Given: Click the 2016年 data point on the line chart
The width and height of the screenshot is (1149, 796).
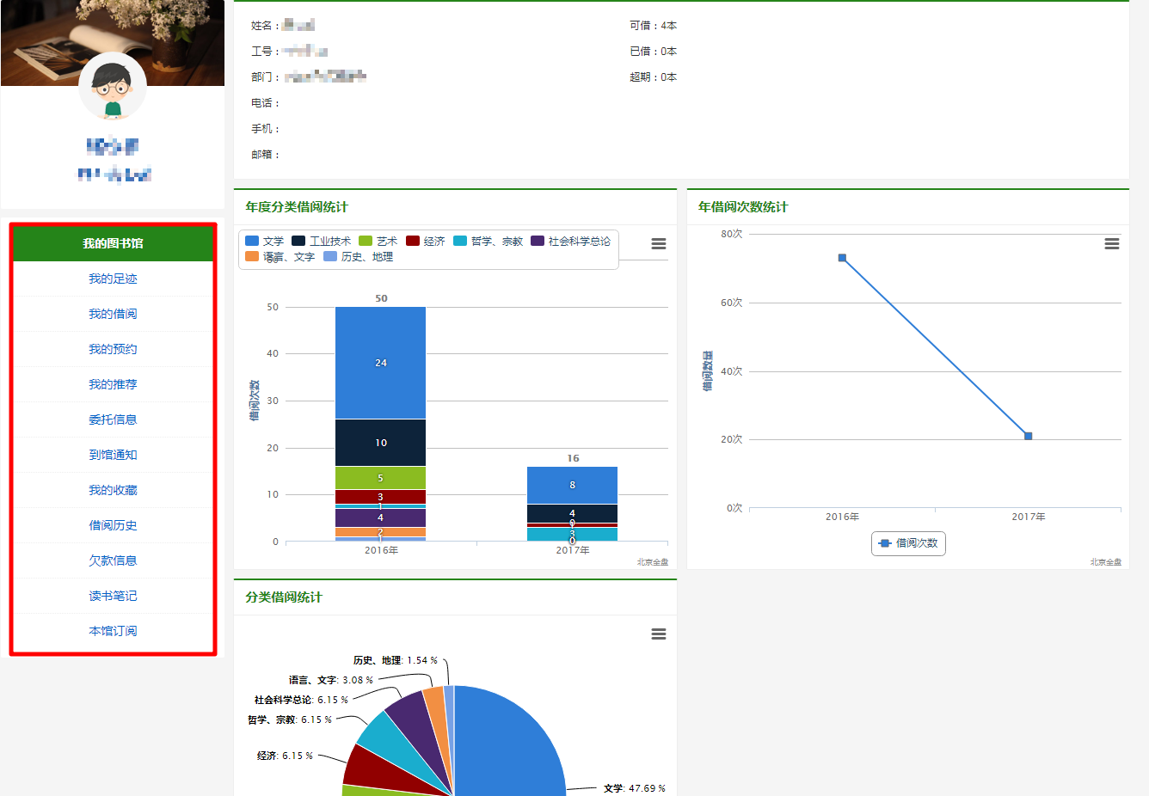Looking at the screenshot, I should pyautogui.click(x=842, y=258).
